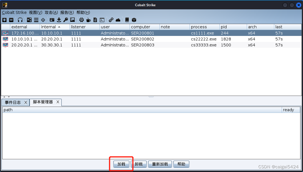Viewport: 303px width, 172px height.
Task: Click computer name SER200803
Action: [143, 45]
